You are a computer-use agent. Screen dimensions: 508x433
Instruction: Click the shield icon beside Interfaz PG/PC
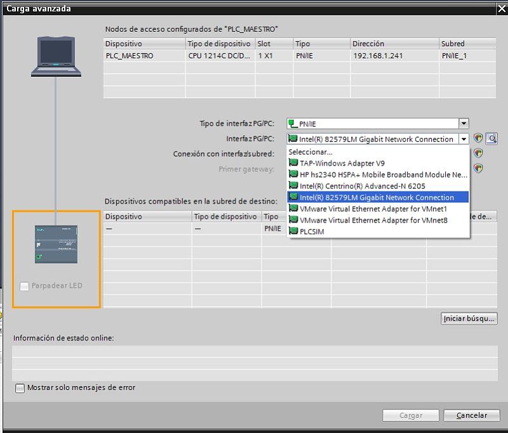479,139
